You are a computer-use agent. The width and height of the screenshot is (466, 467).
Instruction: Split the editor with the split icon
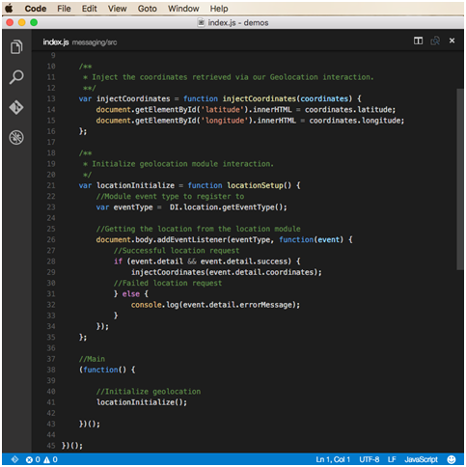tap(418, 41)
